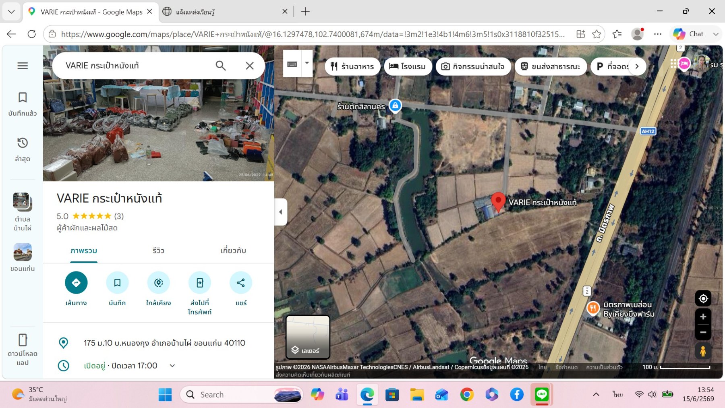725x408 pixels.
Task: Click the taskbar Search box
Action: coord(242,395)
